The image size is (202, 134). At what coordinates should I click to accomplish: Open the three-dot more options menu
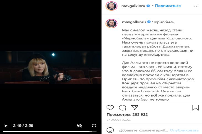point(196,6)
